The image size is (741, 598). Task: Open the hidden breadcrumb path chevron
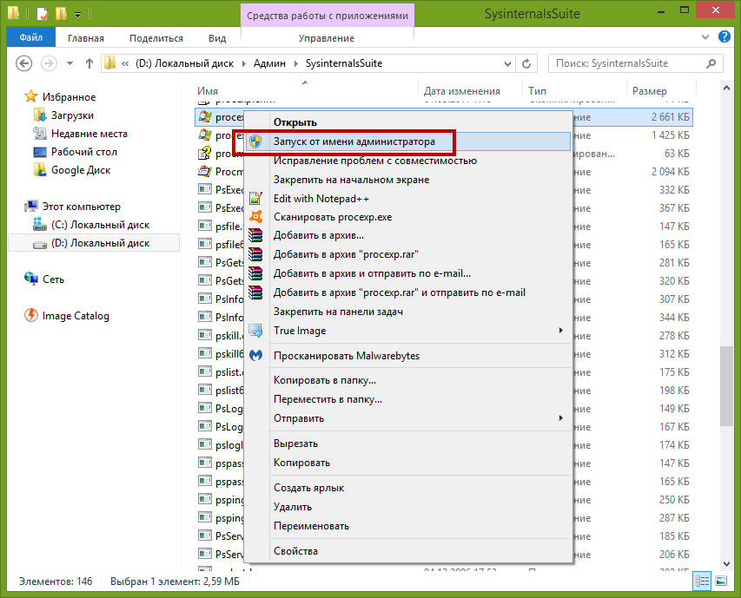[125, 63]
